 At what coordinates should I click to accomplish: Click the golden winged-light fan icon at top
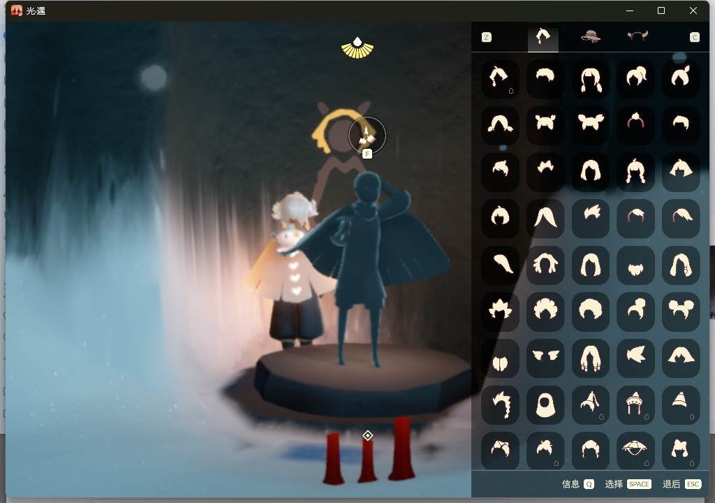tap(357, 48)
